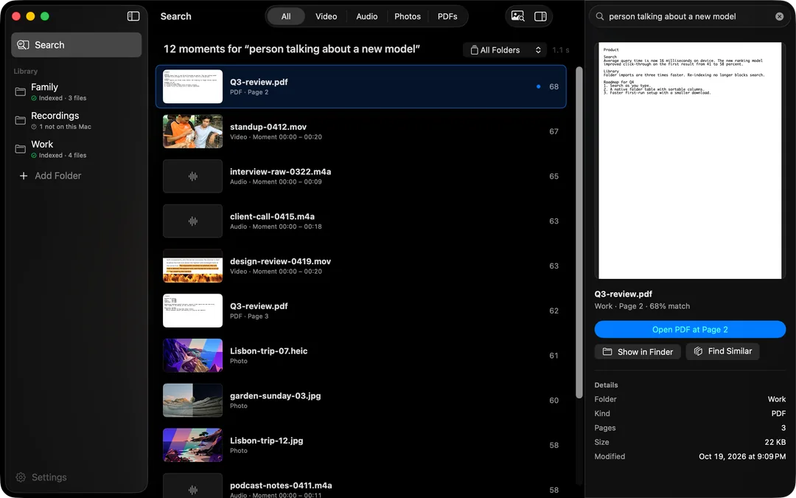Click the score 67 on standup row
Screen dimensions: 796x498
click(x=554, y=131)
